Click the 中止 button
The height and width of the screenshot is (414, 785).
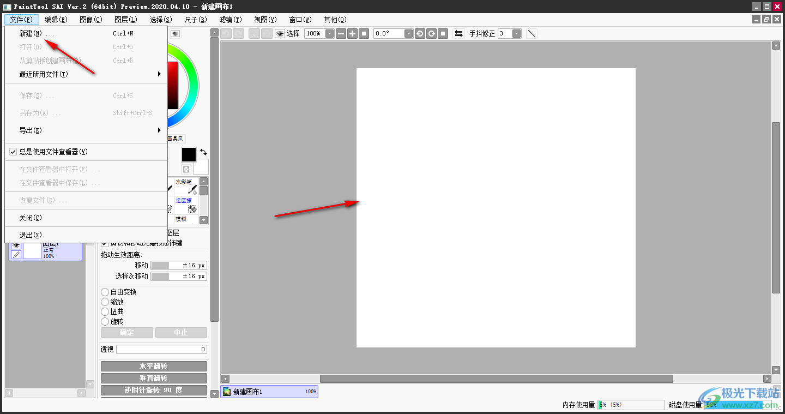[181, 332]
